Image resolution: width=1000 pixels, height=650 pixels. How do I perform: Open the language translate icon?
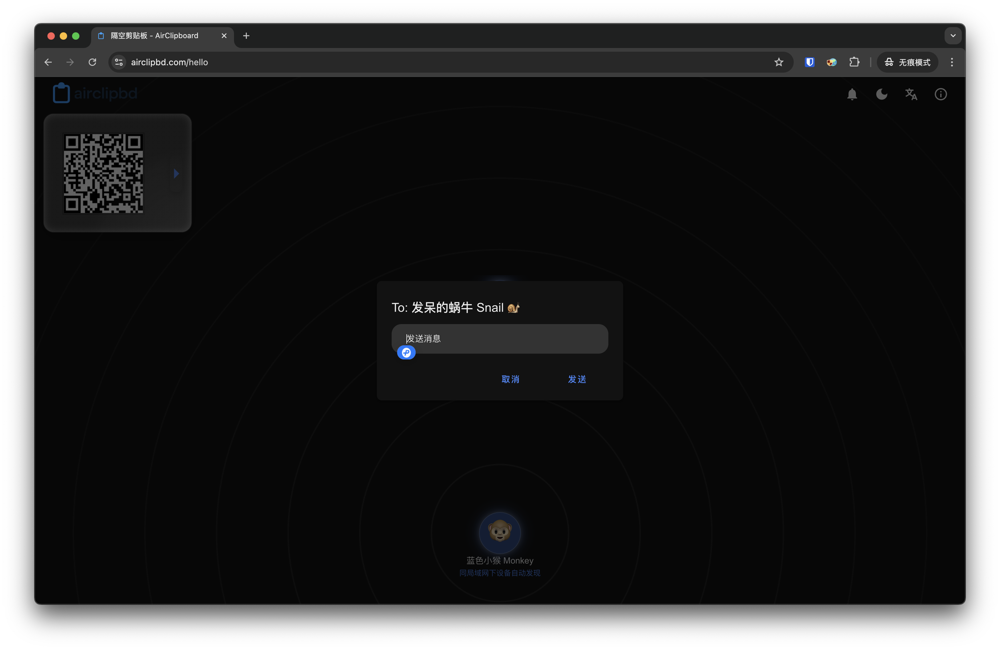pos(911,94)
